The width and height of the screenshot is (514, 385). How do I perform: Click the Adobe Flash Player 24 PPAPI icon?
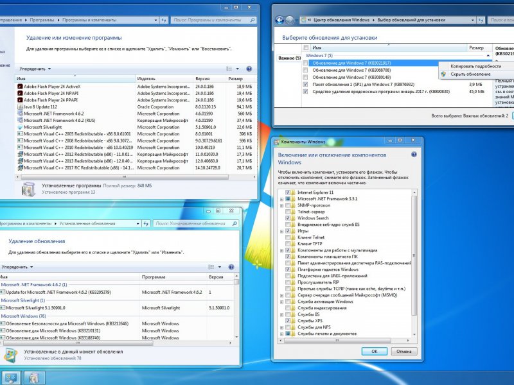[20, 100]
